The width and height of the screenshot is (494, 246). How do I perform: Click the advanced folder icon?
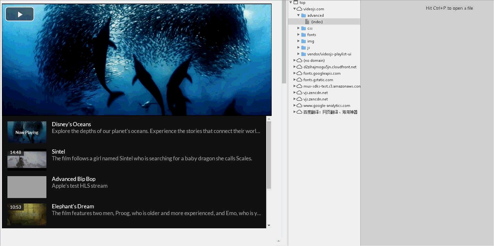pyautogui.click(x=304, y=15)
